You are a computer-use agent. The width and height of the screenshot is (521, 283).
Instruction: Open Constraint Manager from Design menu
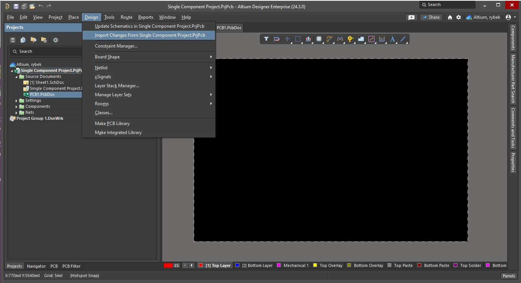149,46
